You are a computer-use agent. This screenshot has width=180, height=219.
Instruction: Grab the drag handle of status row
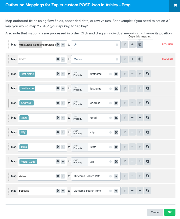pyautogui.click(x=9, y=176)
